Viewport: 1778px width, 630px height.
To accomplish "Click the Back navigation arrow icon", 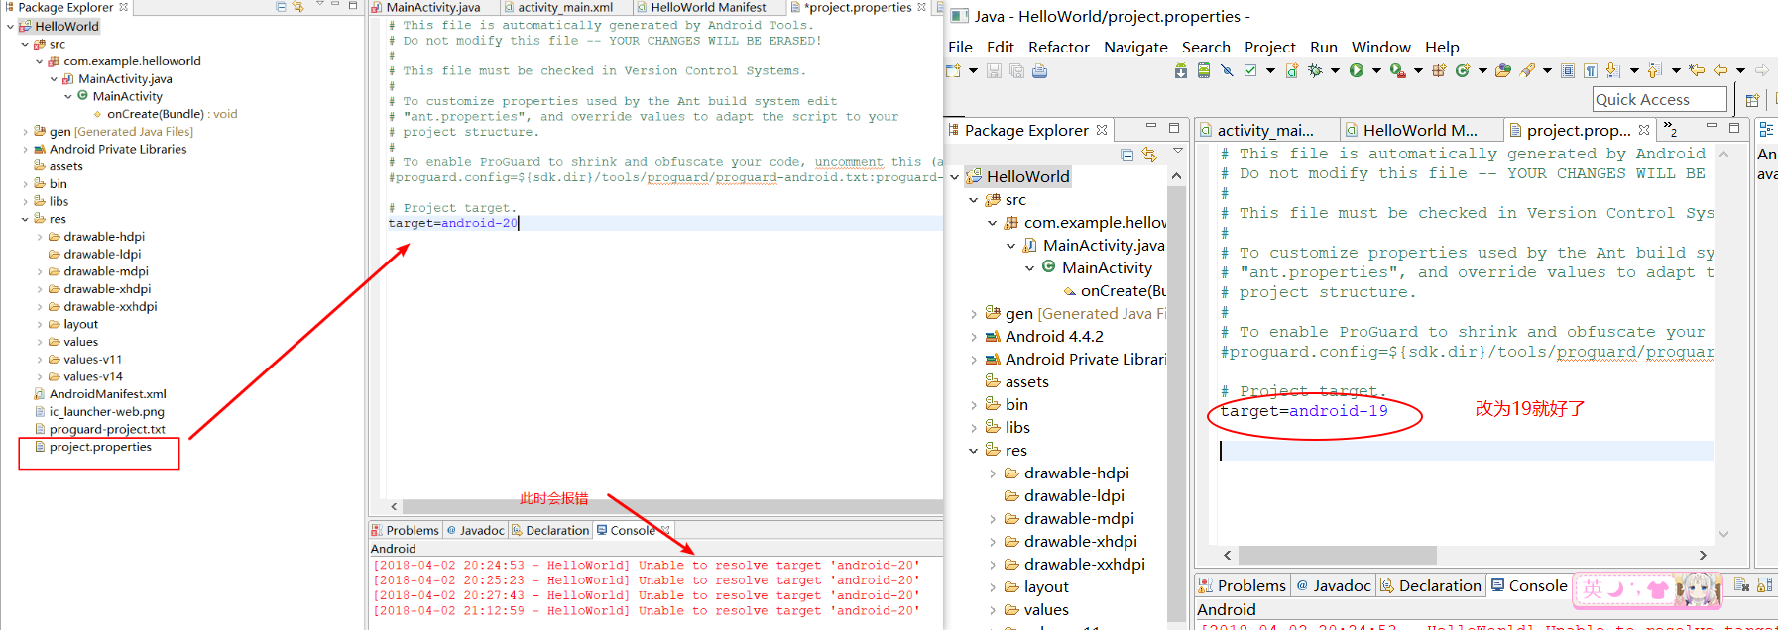I will (x=1720, y=70).
